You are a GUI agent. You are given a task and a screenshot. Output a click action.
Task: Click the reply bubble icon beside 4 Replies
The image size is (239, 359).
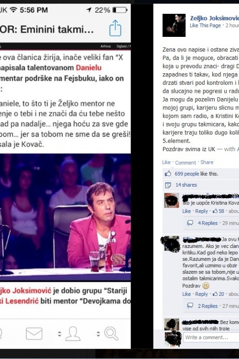tap(190, 223)
